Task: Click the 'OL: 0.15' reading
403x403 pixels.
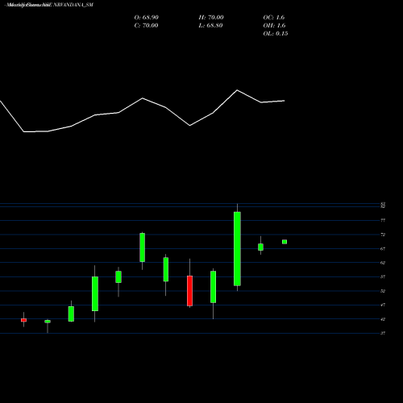Action: 276,33
